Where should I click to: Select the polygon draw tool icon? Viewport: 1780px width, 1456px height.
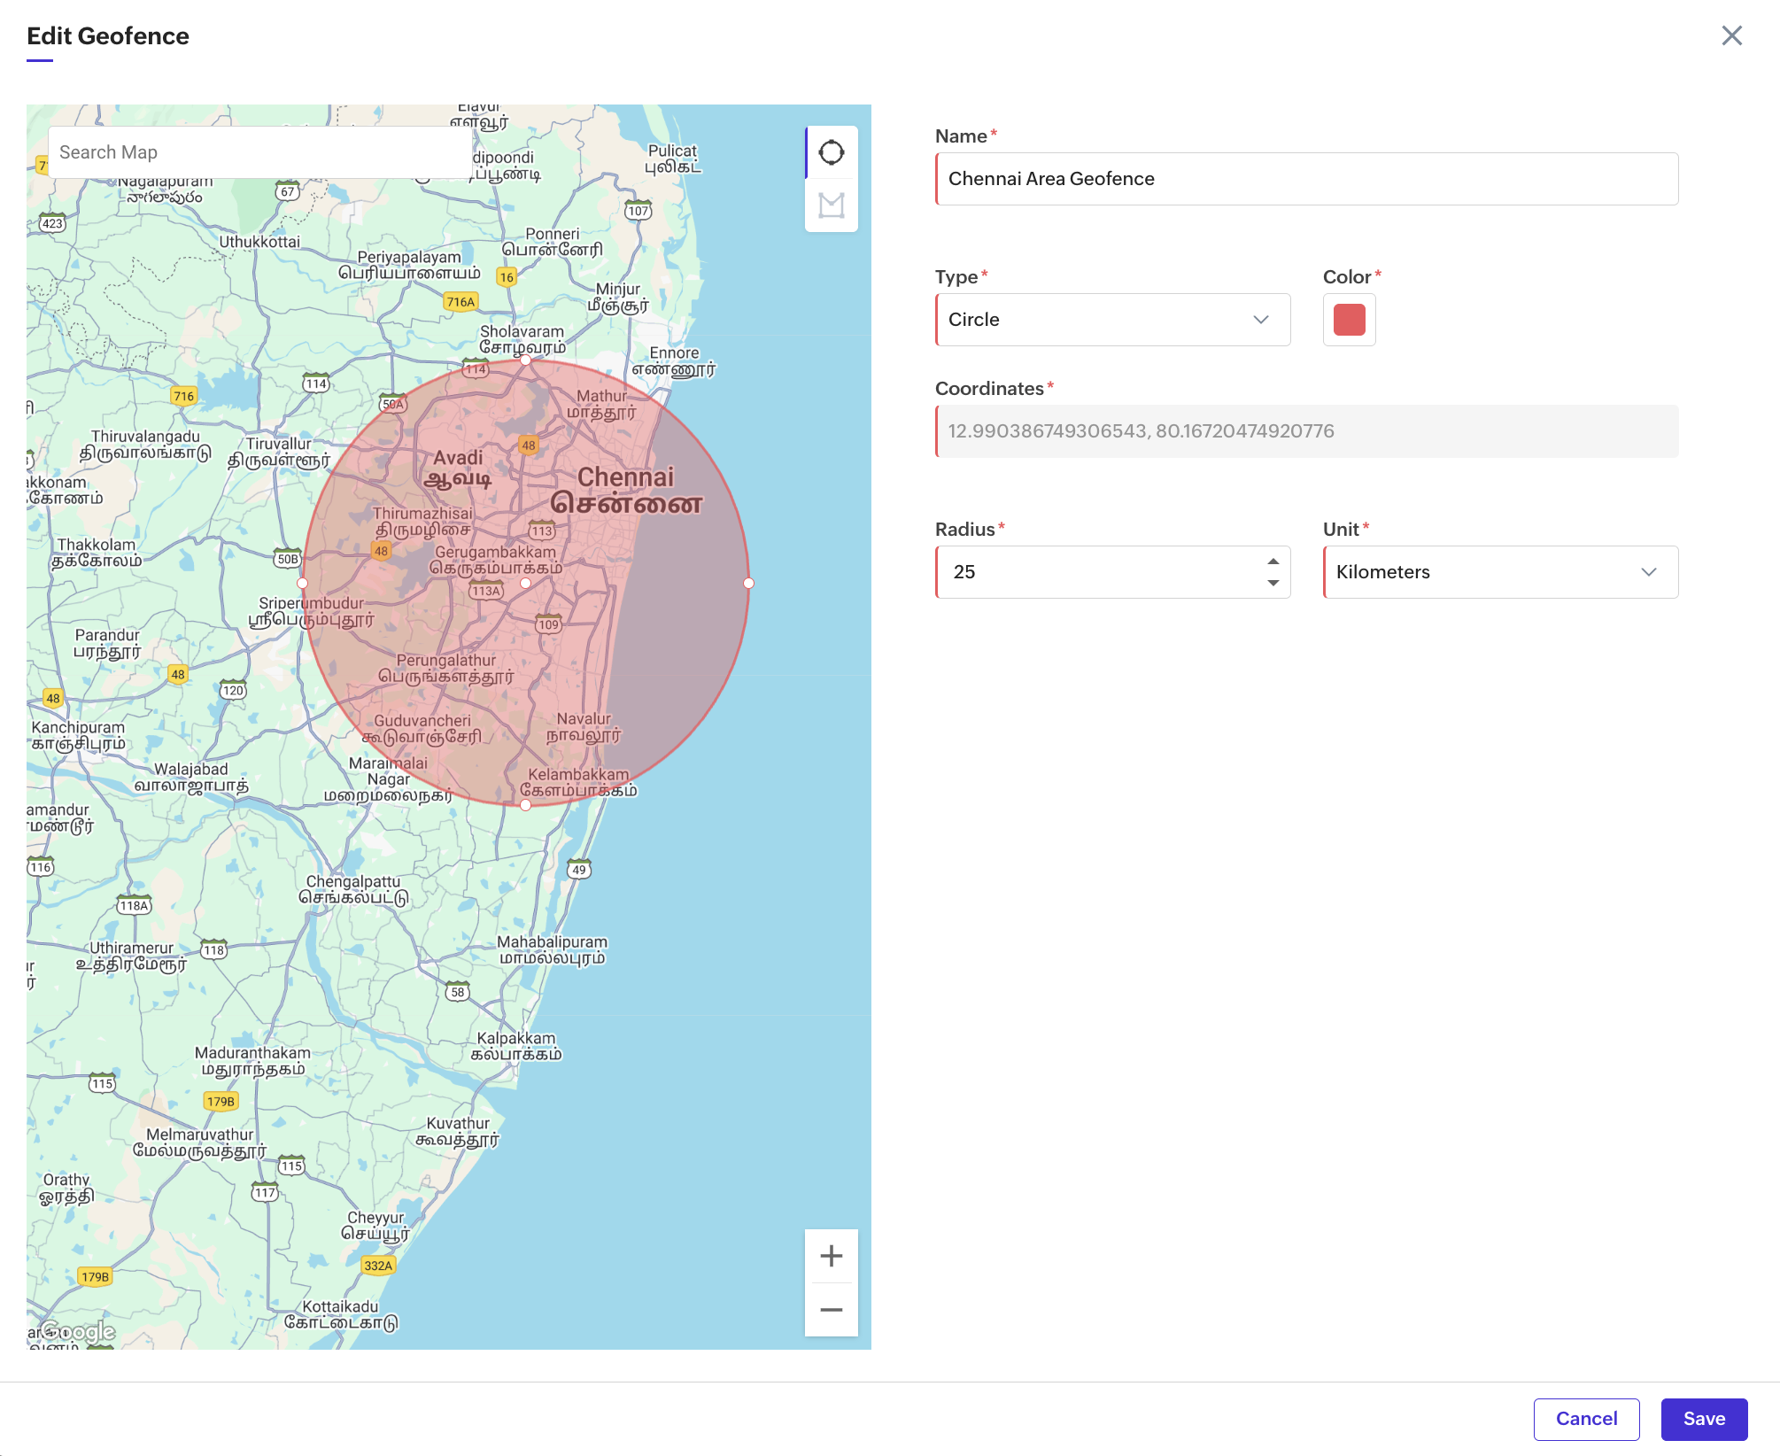[831, 205]
